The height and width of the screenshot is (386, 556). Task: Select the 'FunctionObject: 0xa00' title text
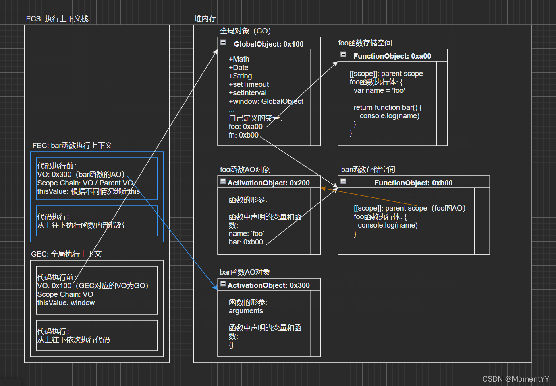[392, 56]
